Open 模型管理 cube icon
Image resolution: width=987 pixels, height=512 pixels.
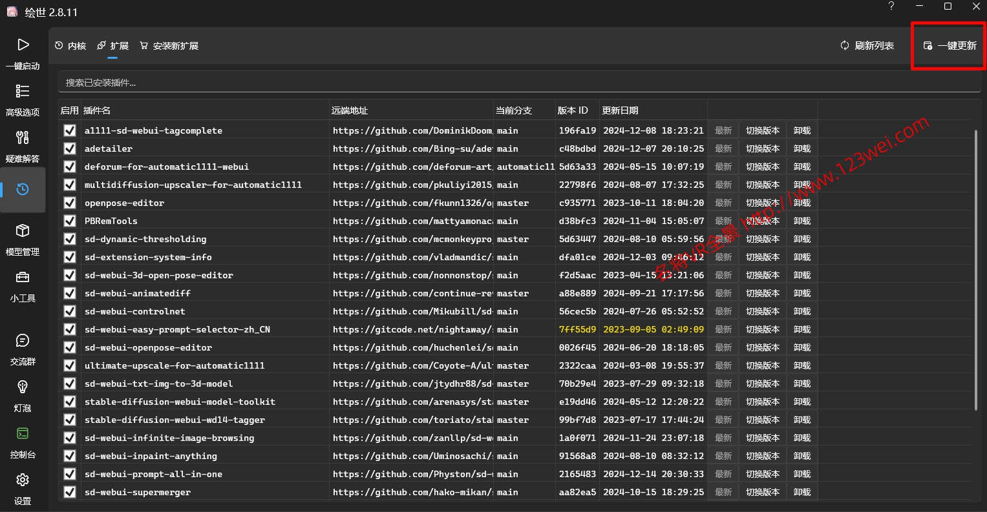(x=23, y=230)
